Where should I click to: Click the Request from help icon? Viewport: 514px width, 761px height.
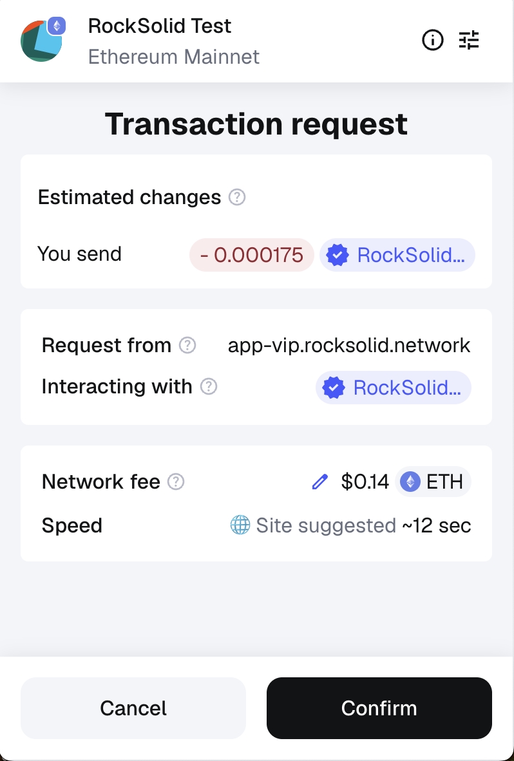187,346
